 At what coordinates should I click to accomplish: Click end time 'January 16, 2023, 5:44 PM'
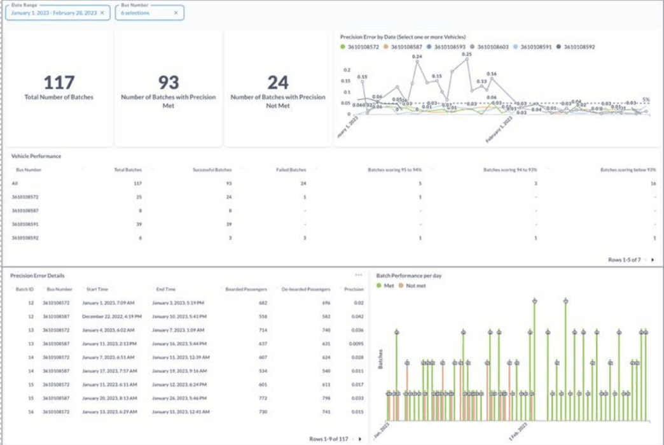coord(179,344)
